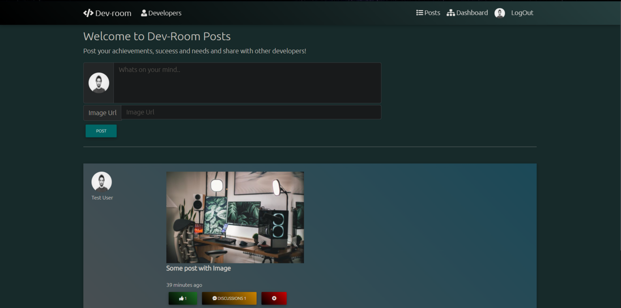
Task: Click the 'Welcome to Dev-Room Posts' heading
Action: pos(157,36)
